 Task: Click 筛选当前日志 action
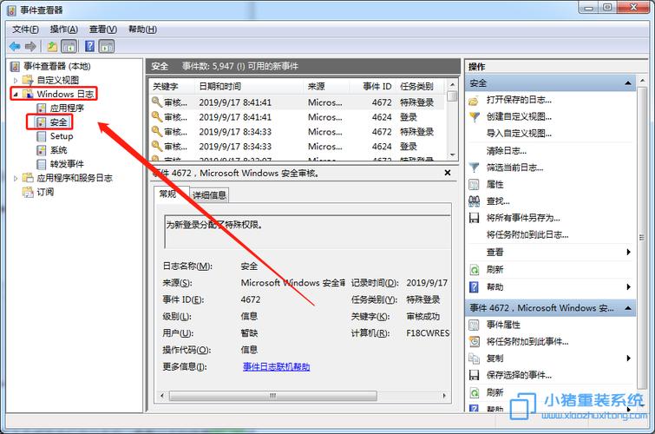[x=514, y=168]
